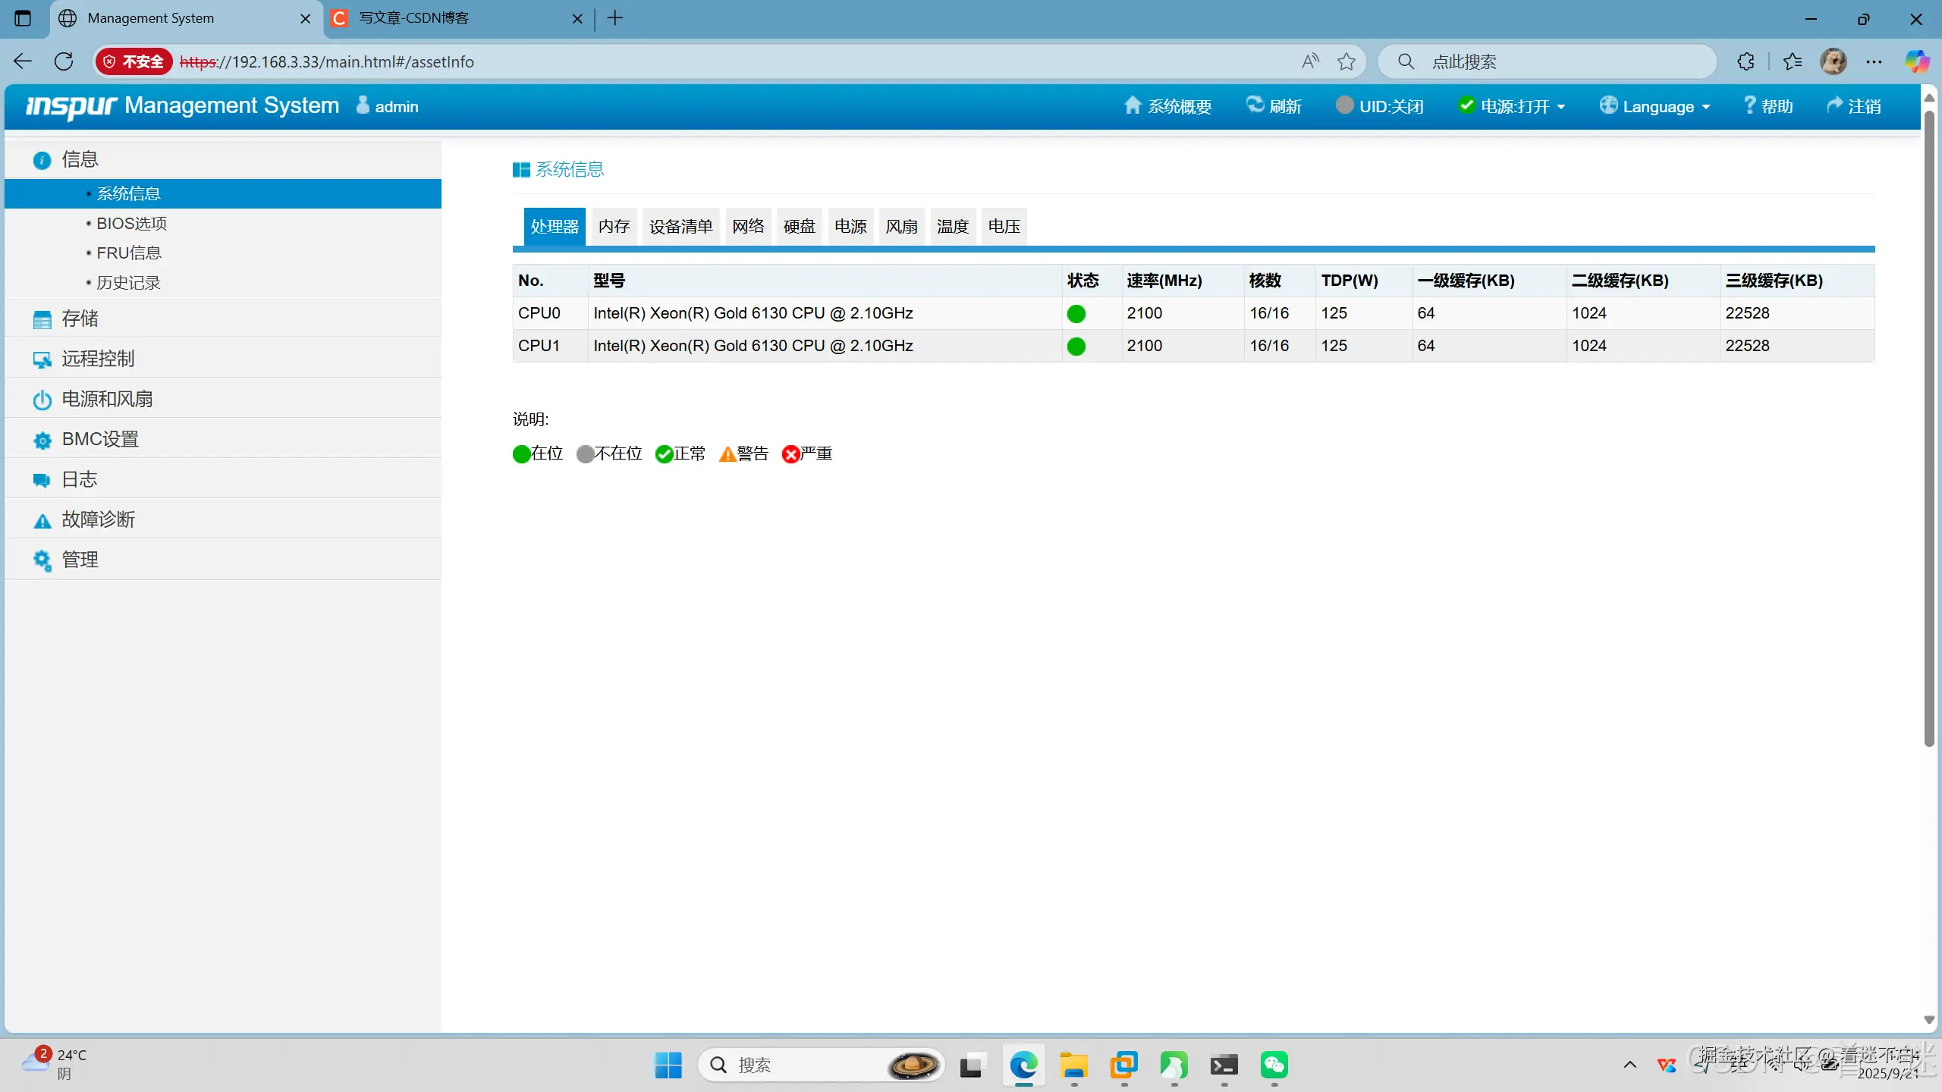This screenshot has height=1092, width=1942.
Task: Open 存储 storage section in sidebar
Action: (80, 318)
